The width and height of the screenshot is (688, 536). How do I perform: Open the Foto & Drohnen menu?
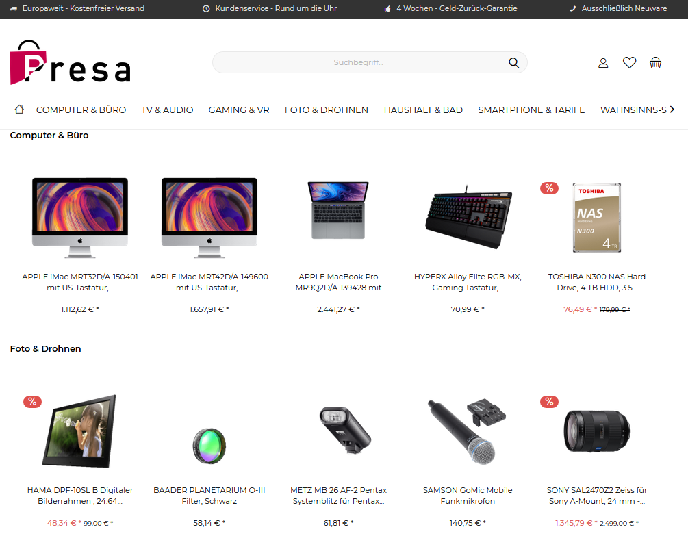point(327,110)
